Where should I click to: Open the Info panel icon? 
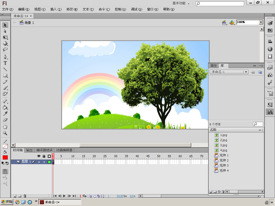pos(270,49)
